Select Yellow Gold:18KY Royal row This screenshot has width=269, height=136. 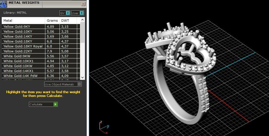pyautogui.click(x=41, y=46)
